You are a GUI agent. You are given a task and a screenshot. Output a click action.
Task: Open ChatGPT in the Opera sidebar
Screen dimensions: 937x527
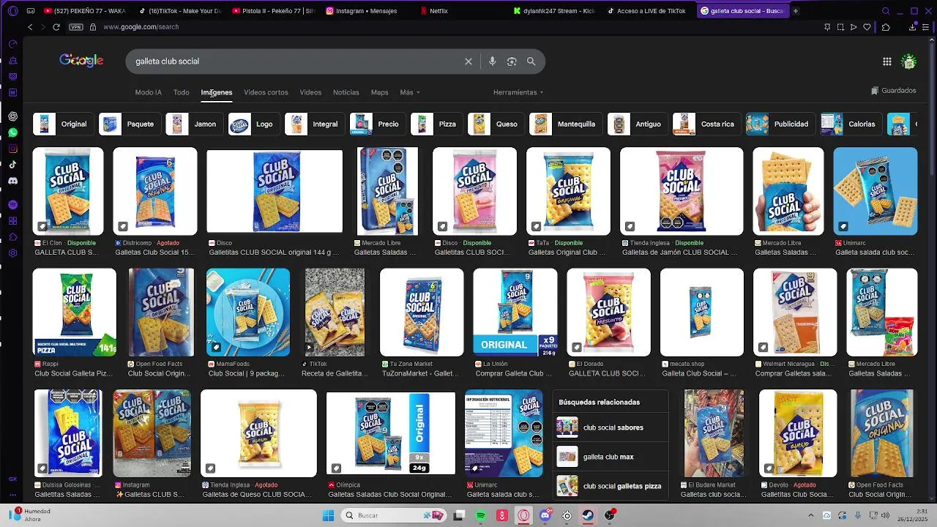(12, 116)
